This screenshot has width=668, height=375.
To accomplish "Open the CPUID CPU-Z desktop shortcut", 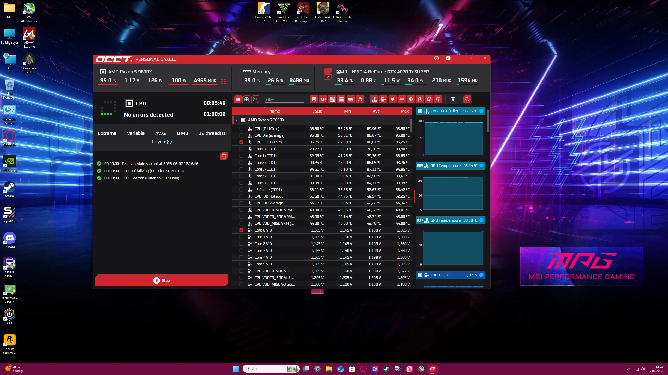I will [9, 267].
